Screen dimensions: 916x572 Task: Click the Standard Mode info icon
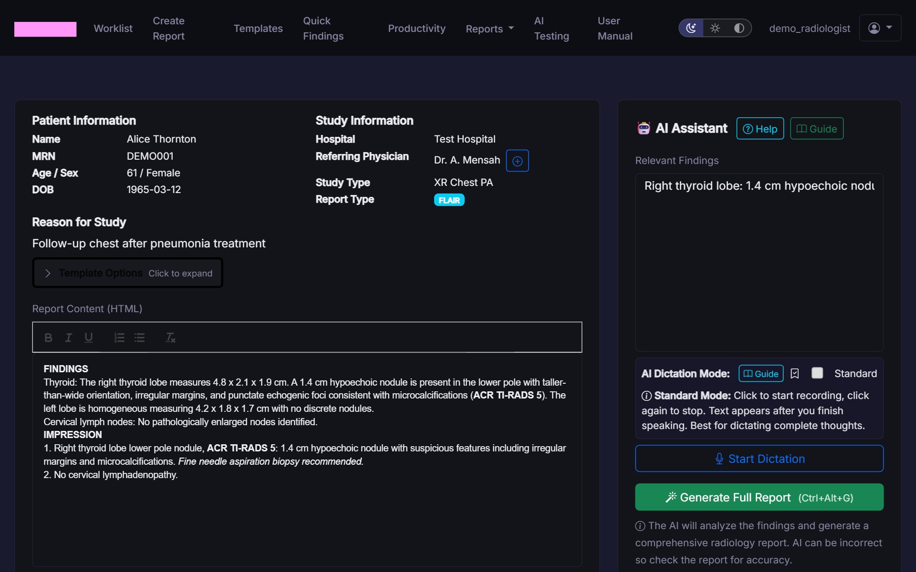(x=646, y=396)
